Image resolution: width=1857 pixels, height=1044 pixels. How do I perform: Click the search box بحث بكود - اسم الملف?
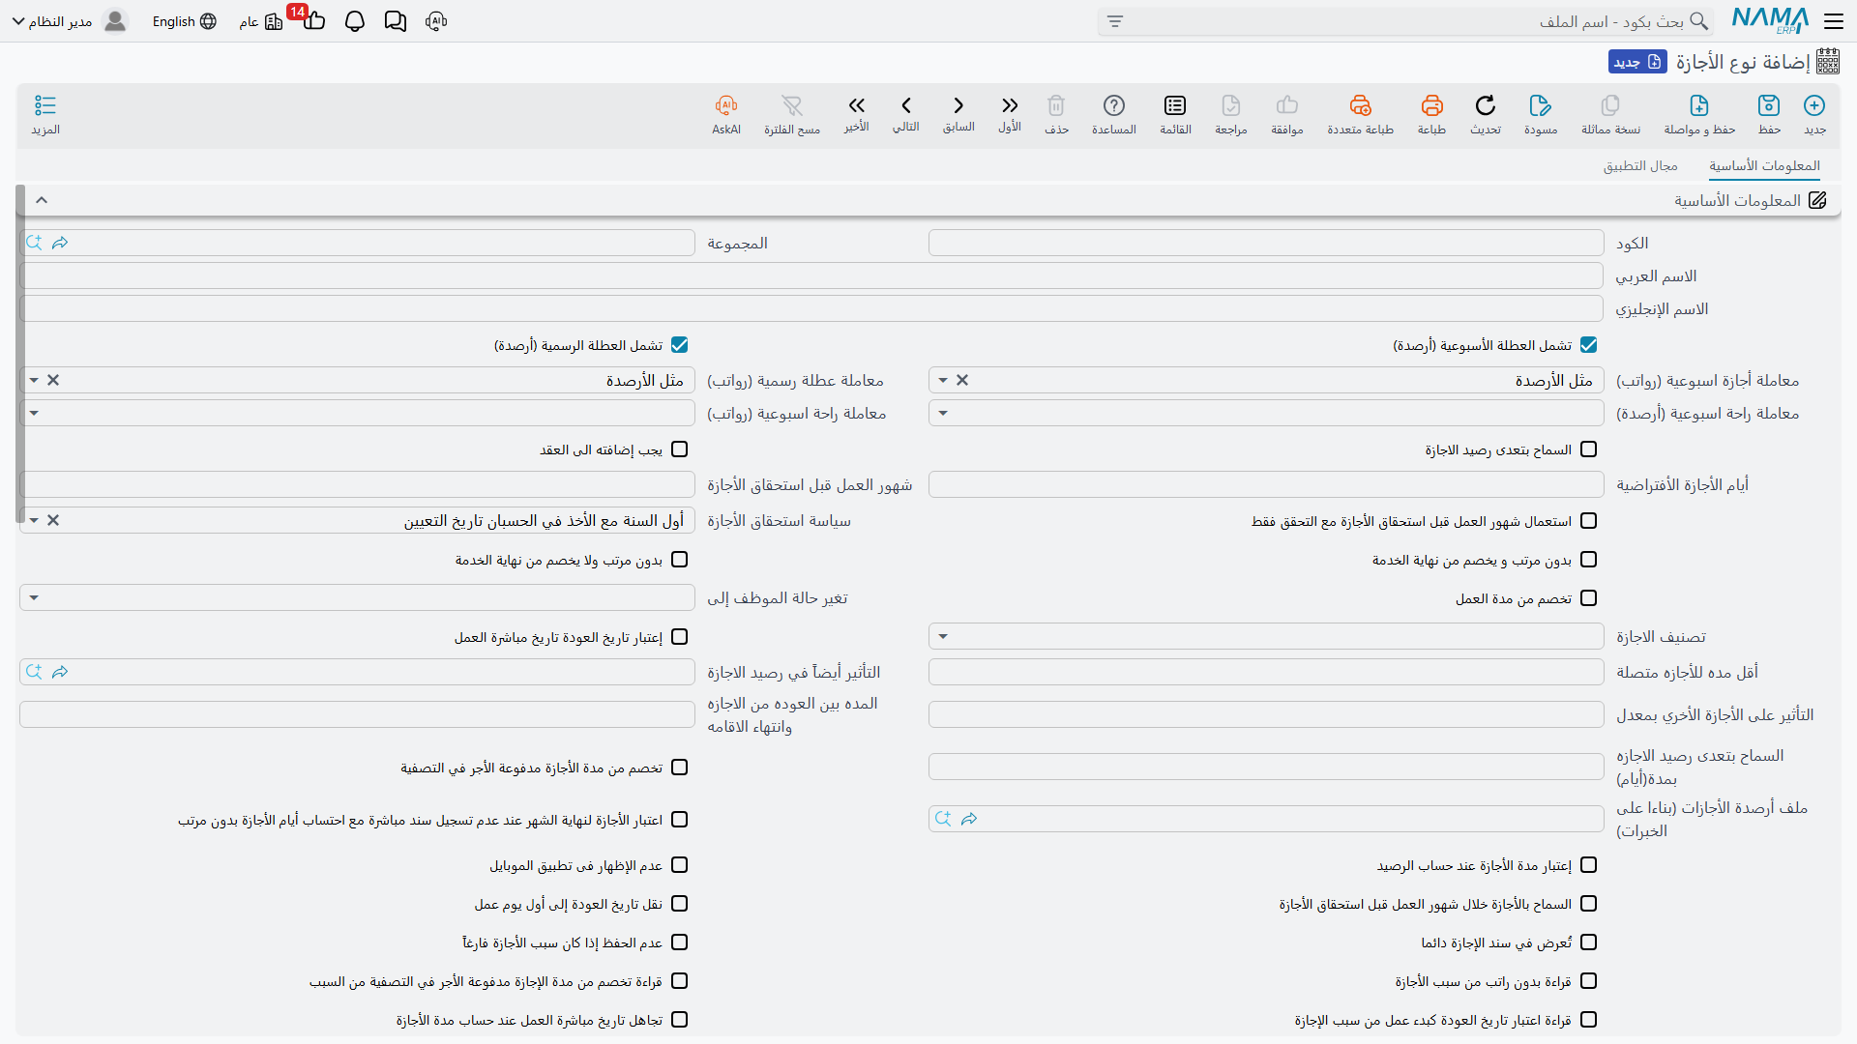(1405, 21)
